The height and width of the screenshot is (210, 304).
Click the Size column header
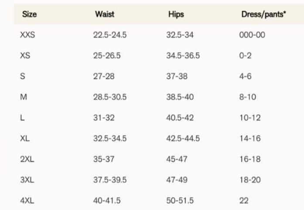click(x=29, y=14)
